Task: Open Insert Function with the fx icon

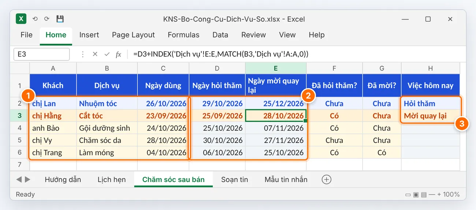Action: 118,54
